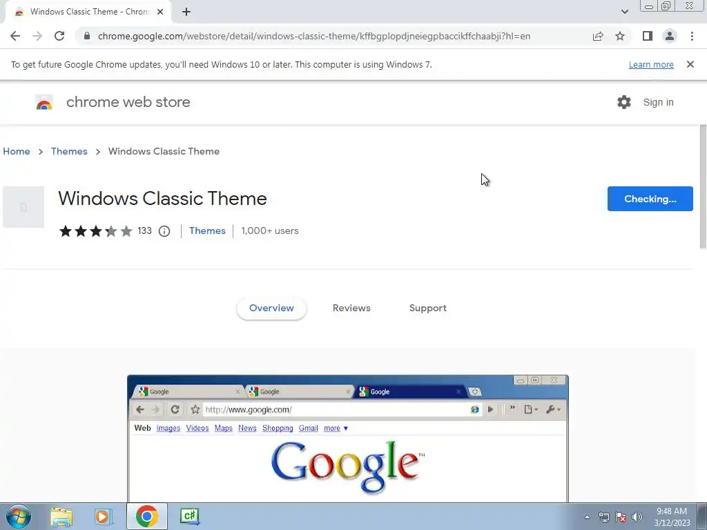
Task: Close the Windows Classic Theme tab
Action: tap(160, 12)
